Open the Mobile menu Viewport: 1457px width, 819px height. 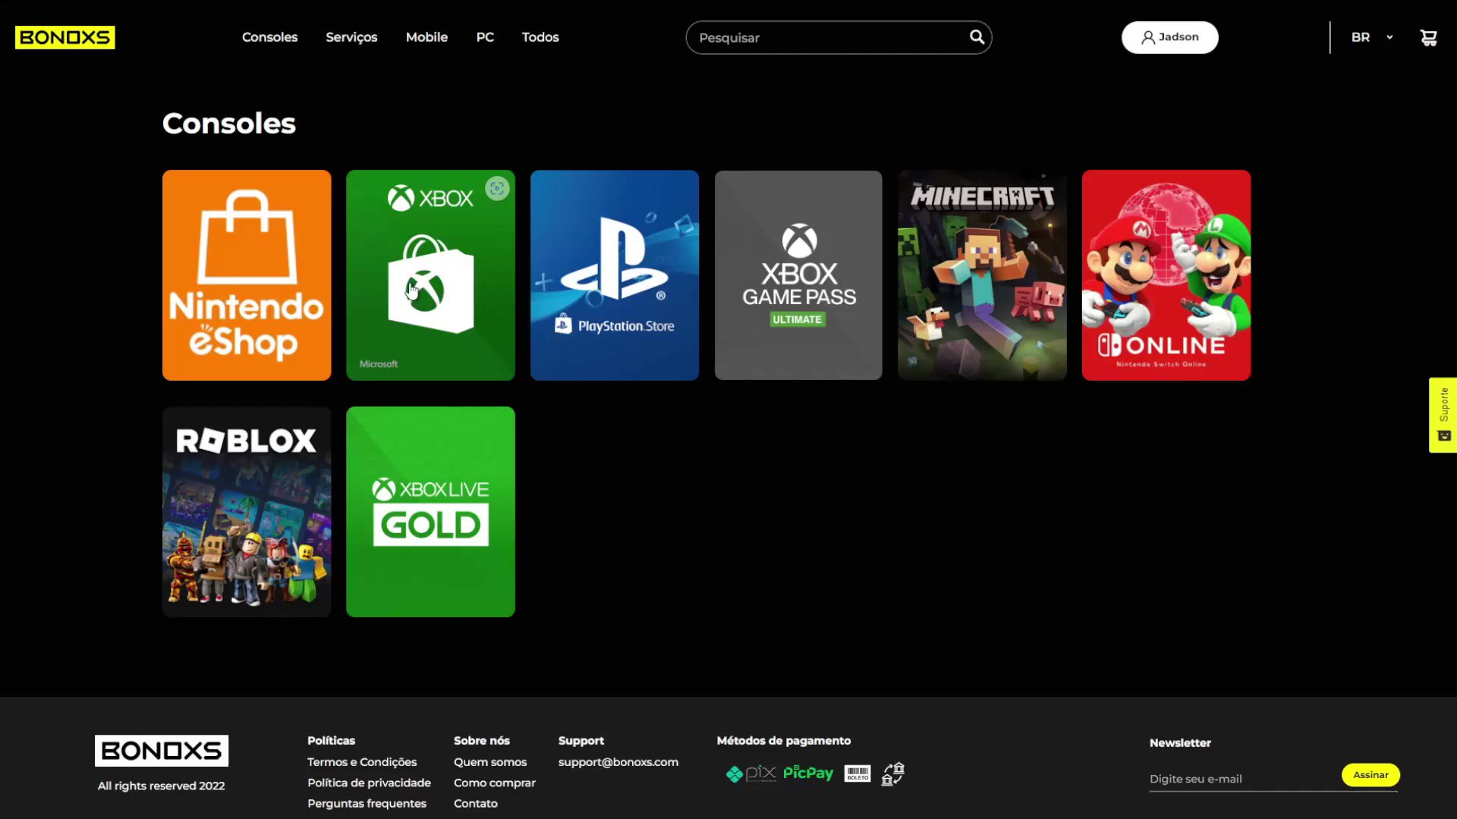(426, 37)
